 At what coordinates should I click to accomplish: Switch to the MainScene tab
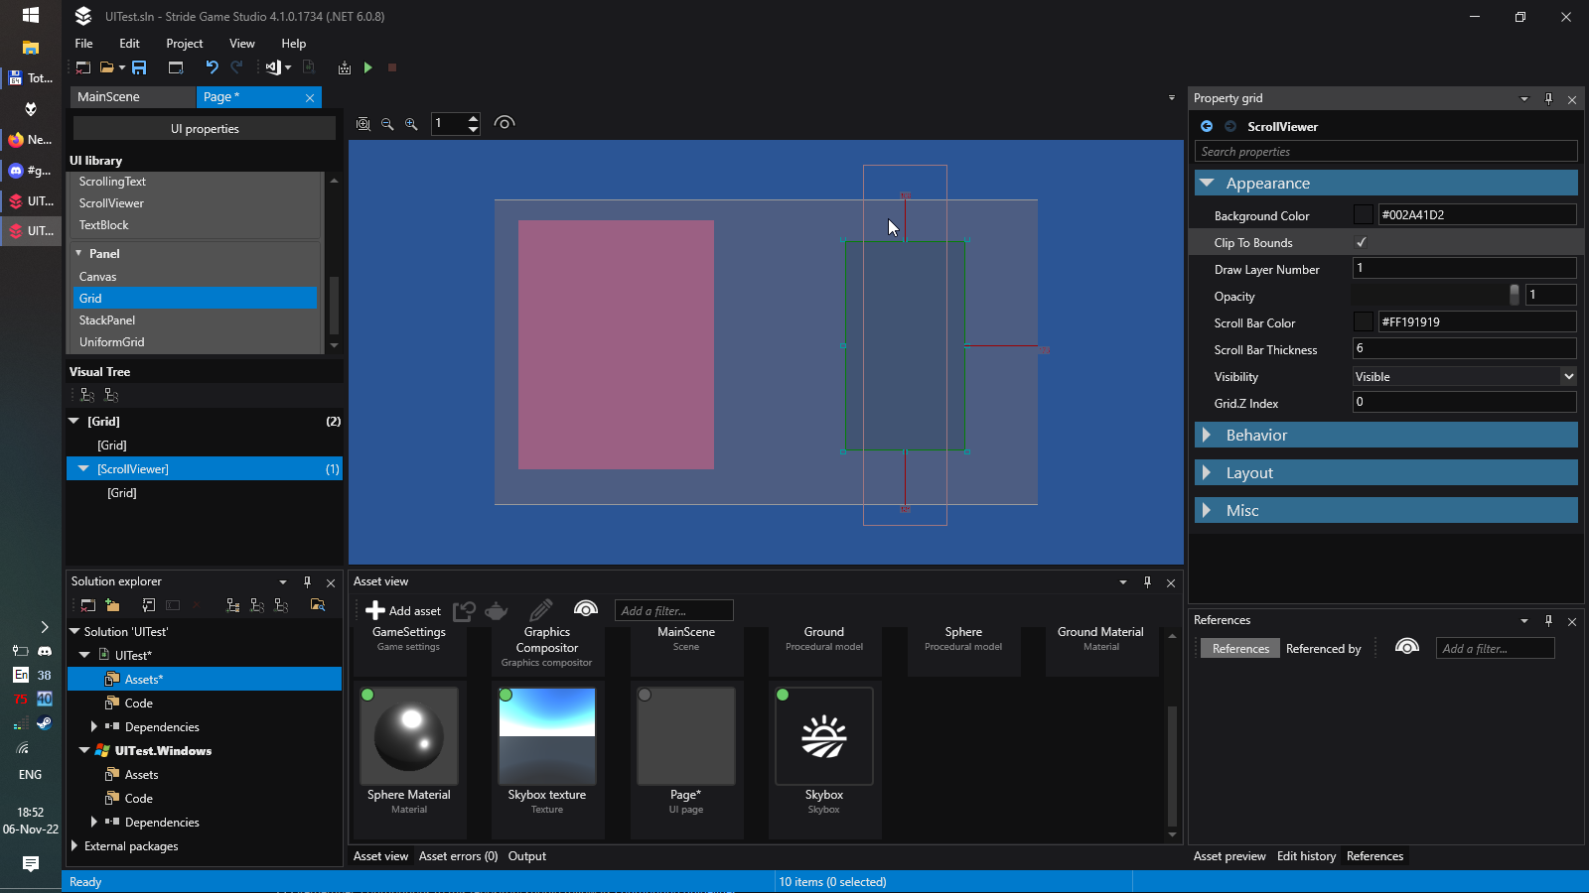133,97
